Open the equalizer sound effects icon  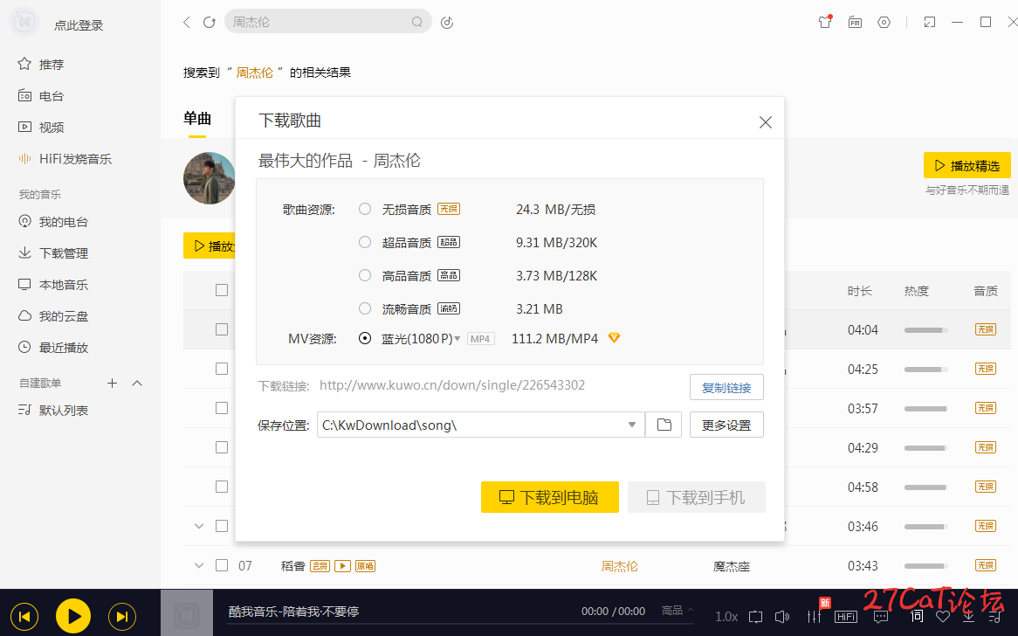[814, 617]
